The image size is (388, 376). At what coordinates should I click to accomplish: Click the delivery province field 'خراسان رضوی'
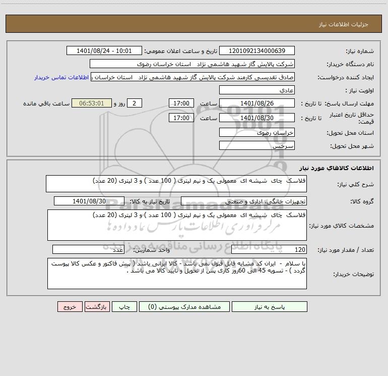257,132
